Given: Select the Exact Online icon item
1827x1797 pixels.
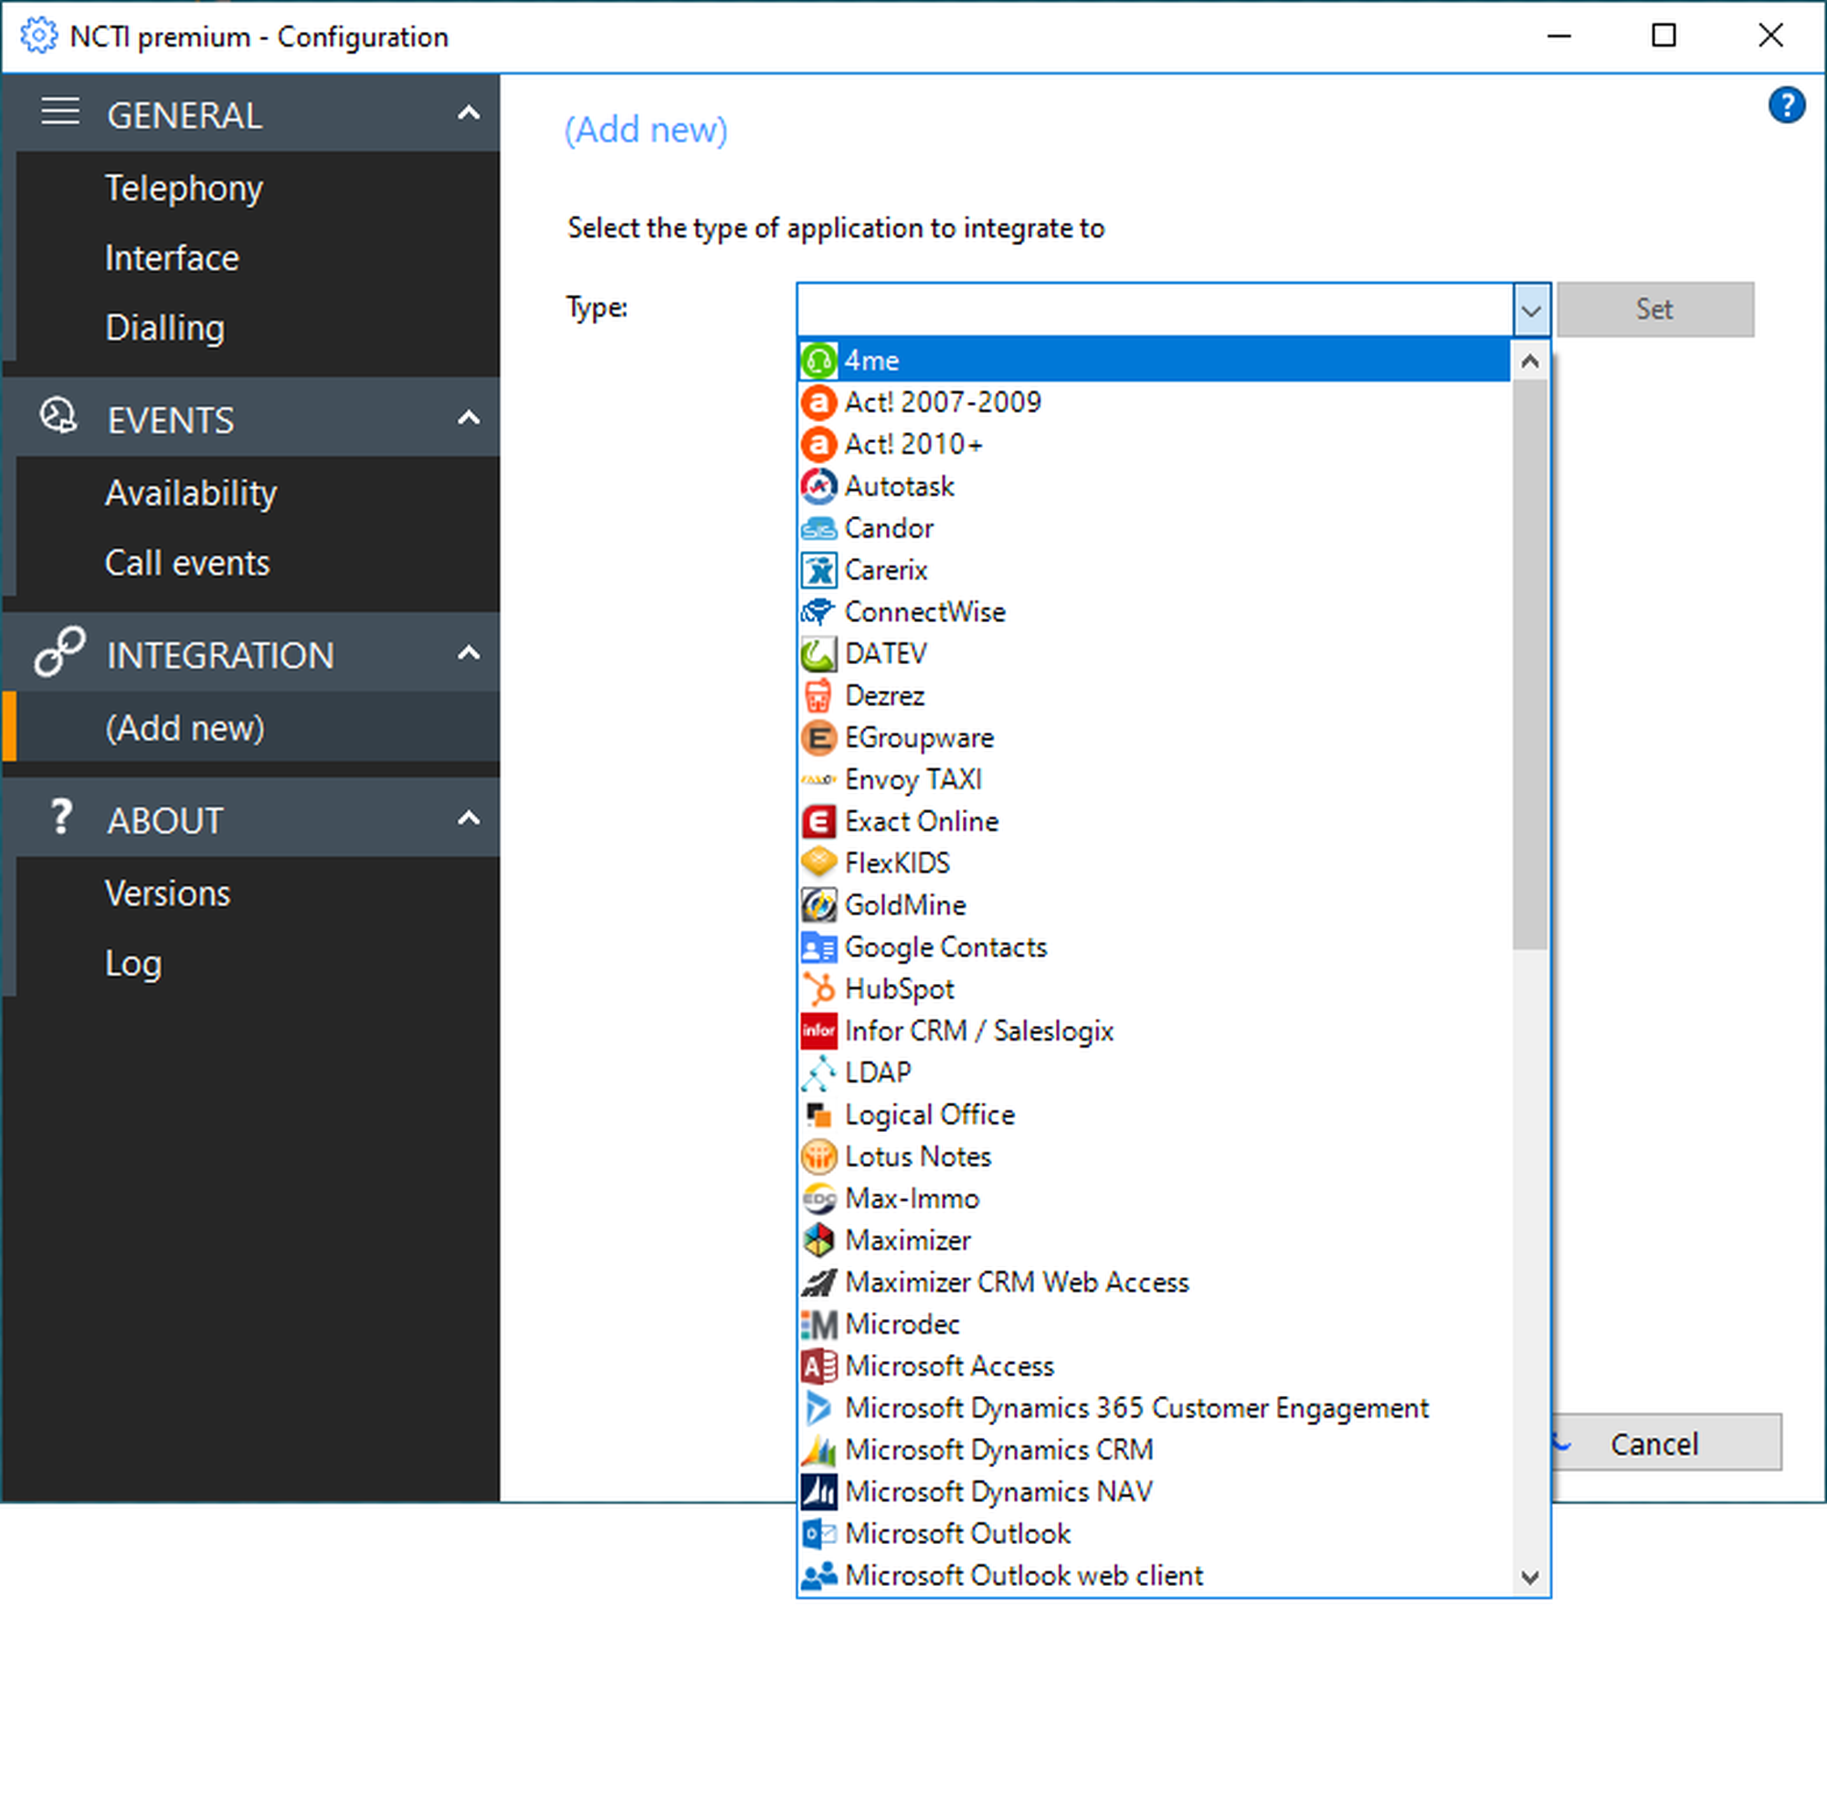Looking at the screenshot, I should 818,821.
